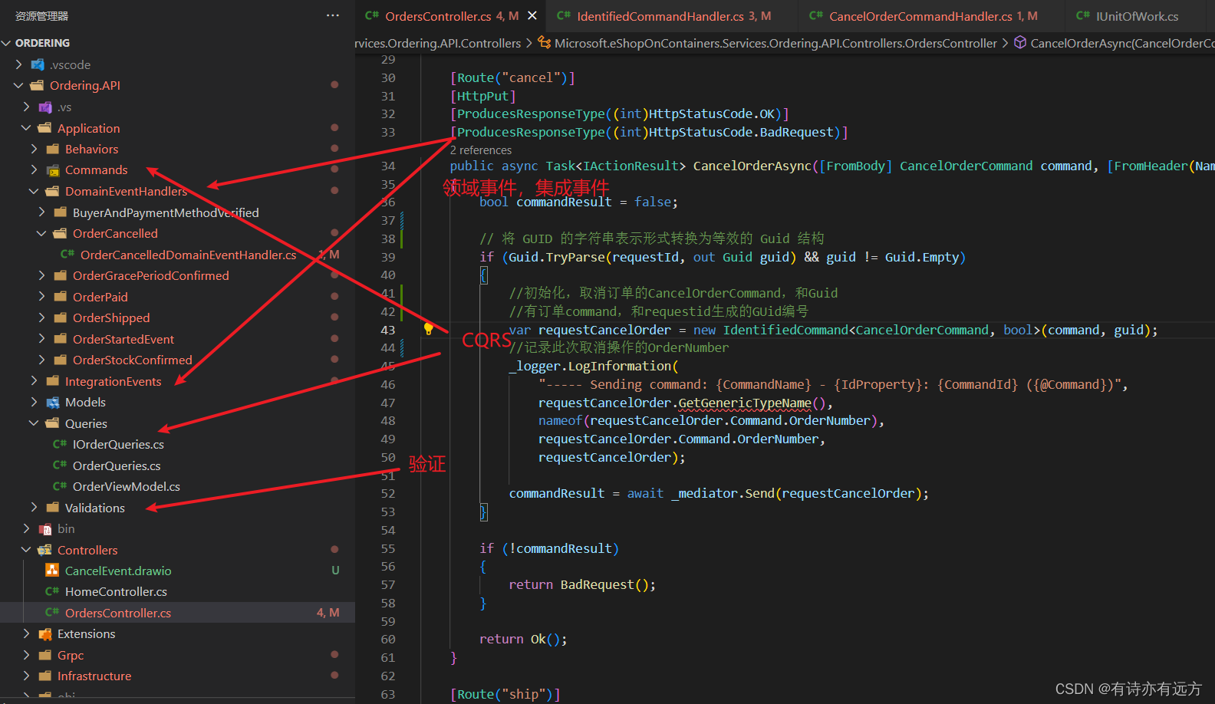Click the C# icon of OrdersController.cs row
The height and width of the screenshot is (704, 1215).
coord(52,613)
